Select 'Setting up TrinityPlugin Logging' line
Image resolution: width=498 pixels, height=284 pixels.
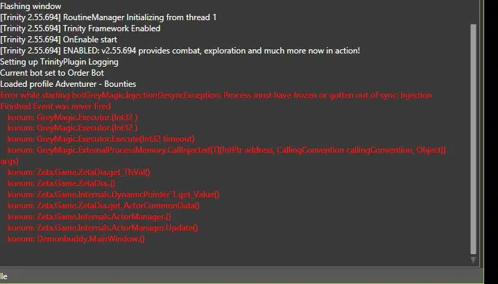pyautogui.click(x=59, y=62)
